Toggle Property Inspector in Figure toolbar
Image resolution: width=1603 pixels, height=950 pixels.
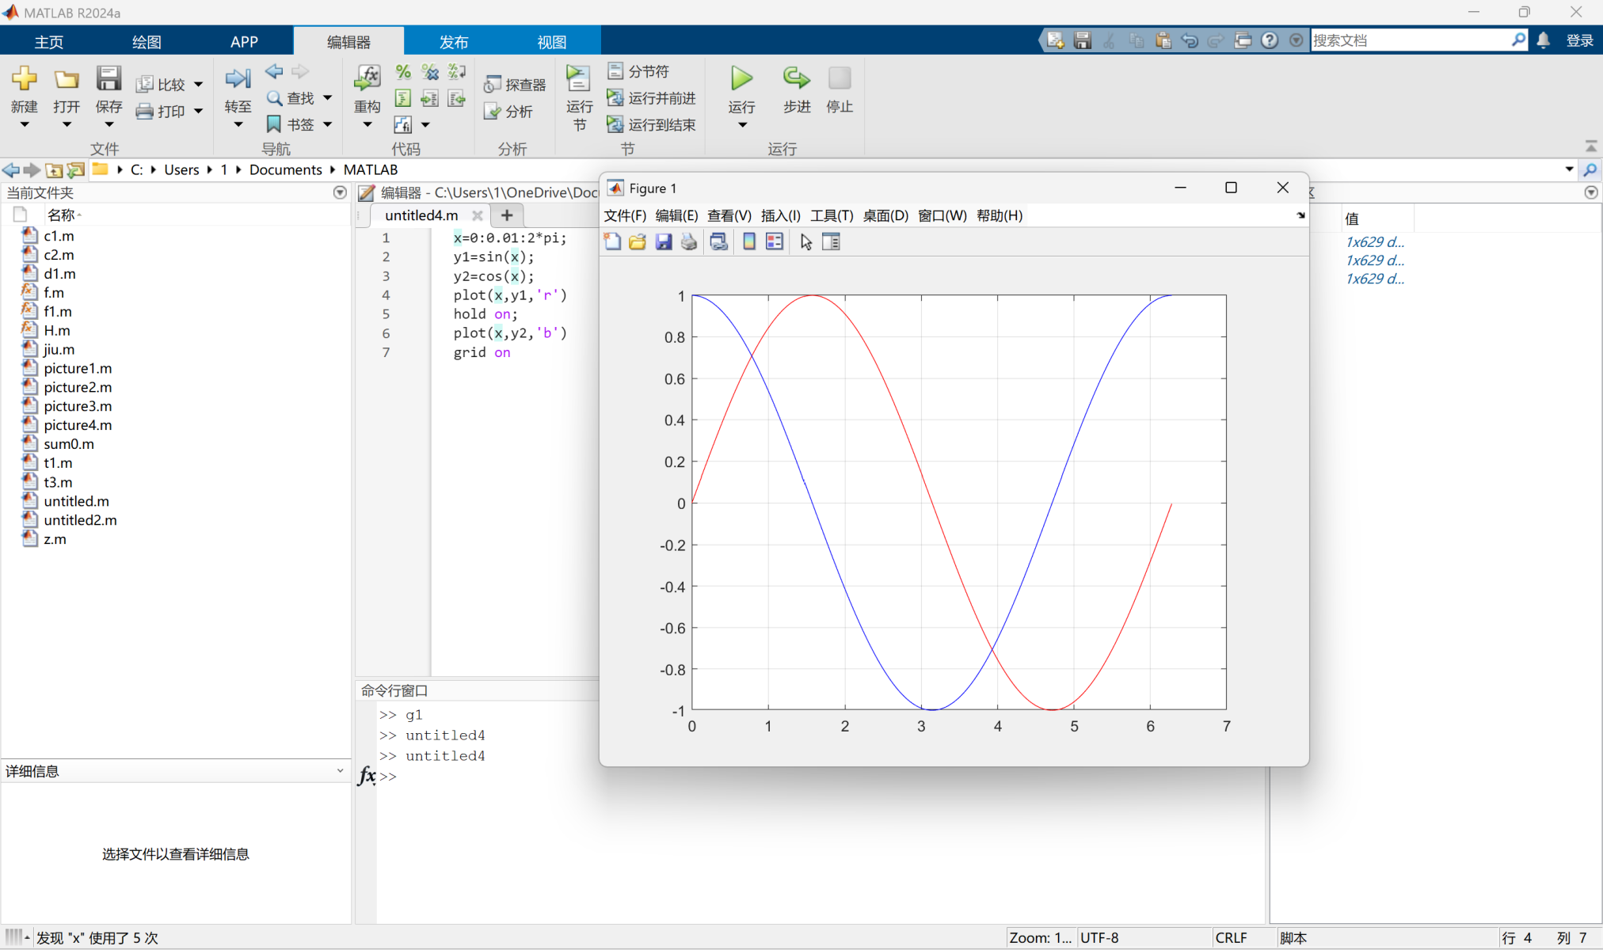pyautogui.click(x=831, y=242)
